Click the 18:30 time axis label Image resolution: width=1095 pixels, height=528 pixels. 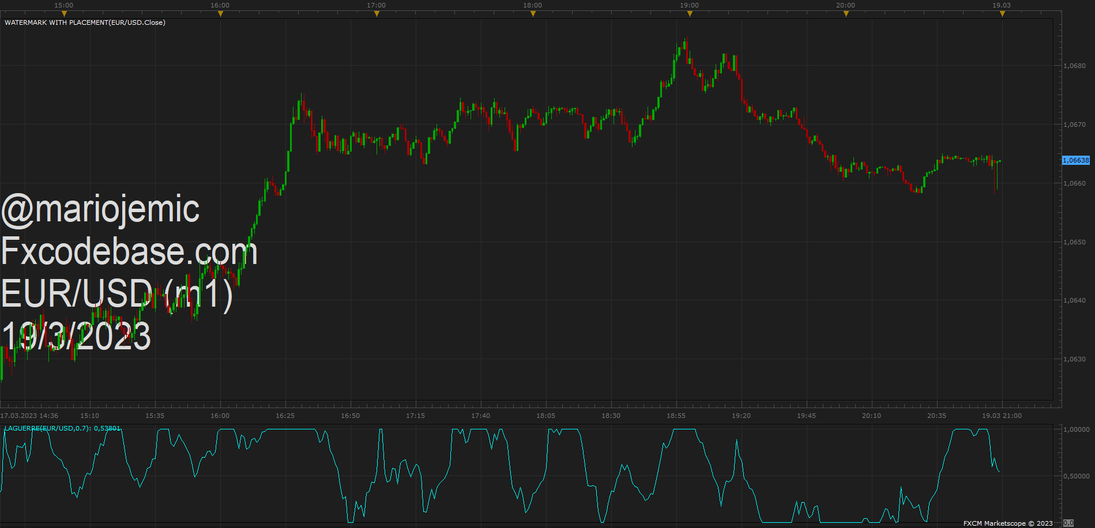click(x=611, y=416)
